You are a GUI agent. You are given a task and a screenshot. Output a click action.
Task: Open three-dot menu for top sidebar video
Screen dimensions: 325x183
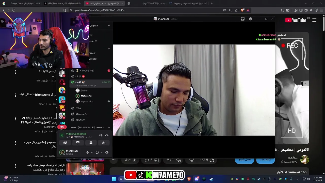click(x=15, y=72)
